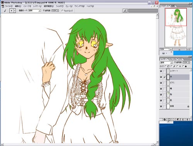Adjust the Navigator zoom slider
The height and width of the screenshot is (146, 193).
pos(179,49)
